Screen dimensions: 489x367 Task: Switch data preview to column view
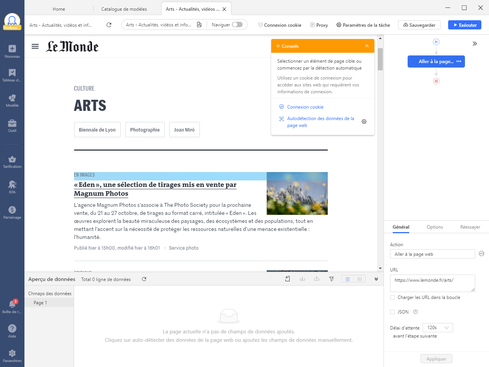click(359, 279)
